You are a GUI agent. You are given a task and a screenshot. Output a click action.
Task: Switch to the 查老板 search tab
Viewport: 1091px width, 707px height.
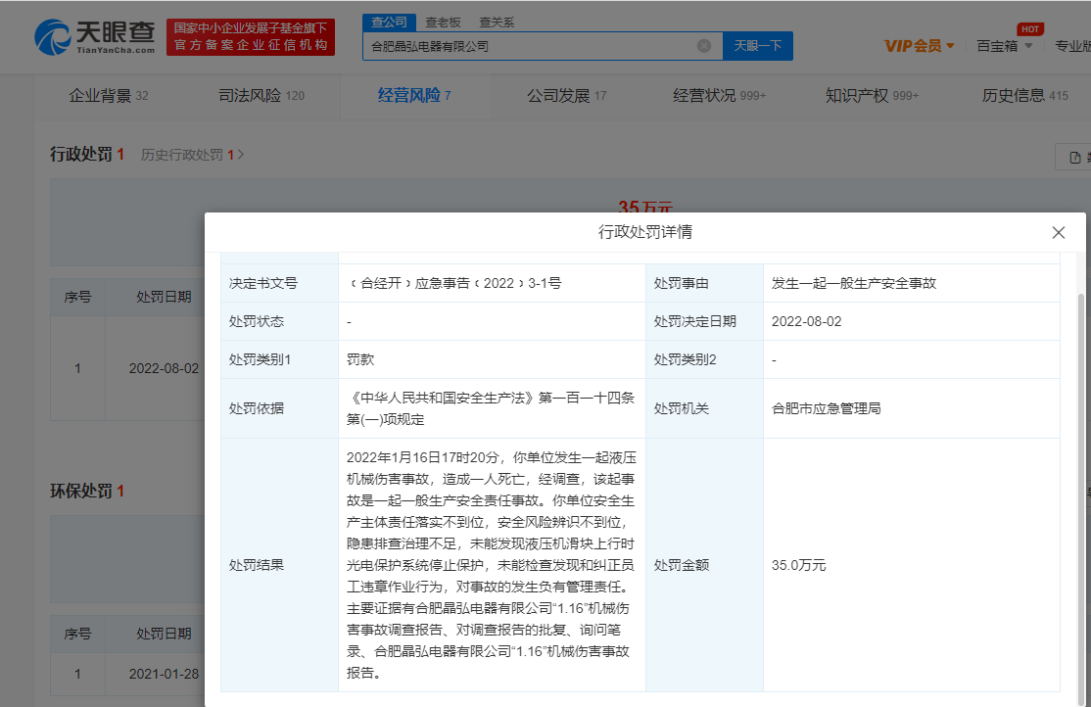click(x=443, y=22)
